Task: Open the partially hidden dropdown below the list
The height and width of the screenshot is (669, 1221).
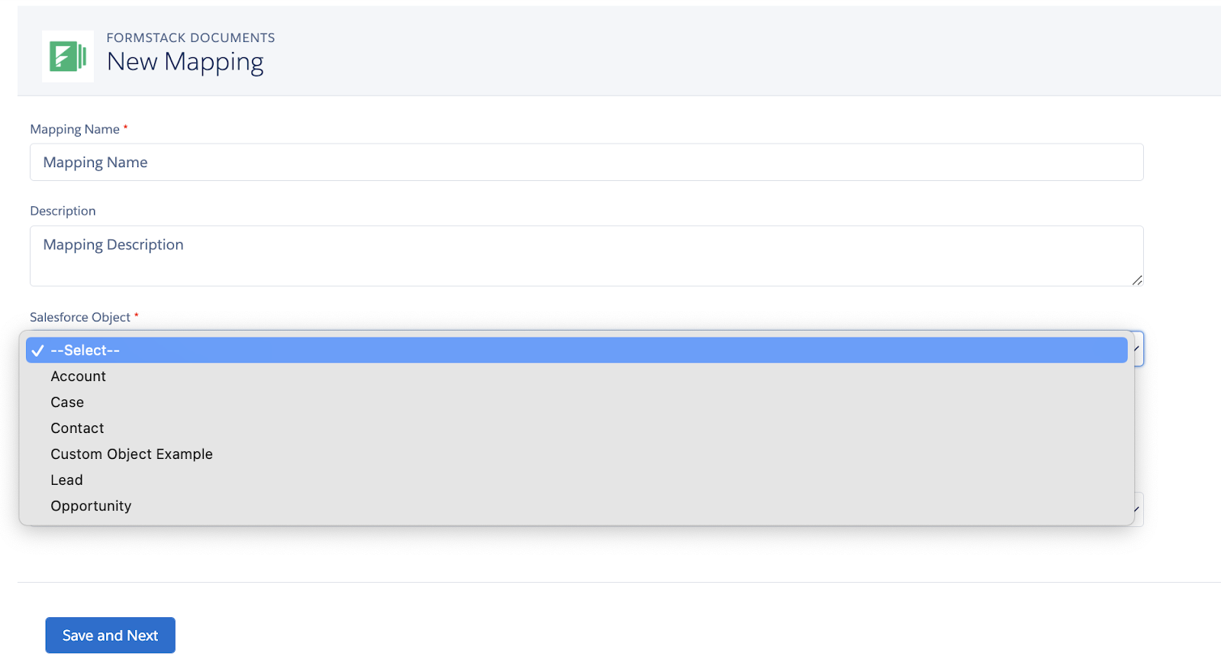Action: pos(1135,509)
